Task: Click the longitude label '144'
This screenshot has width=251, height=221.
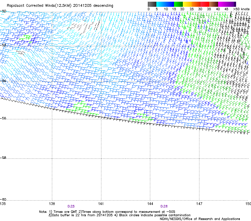Action: click(150, 204)
